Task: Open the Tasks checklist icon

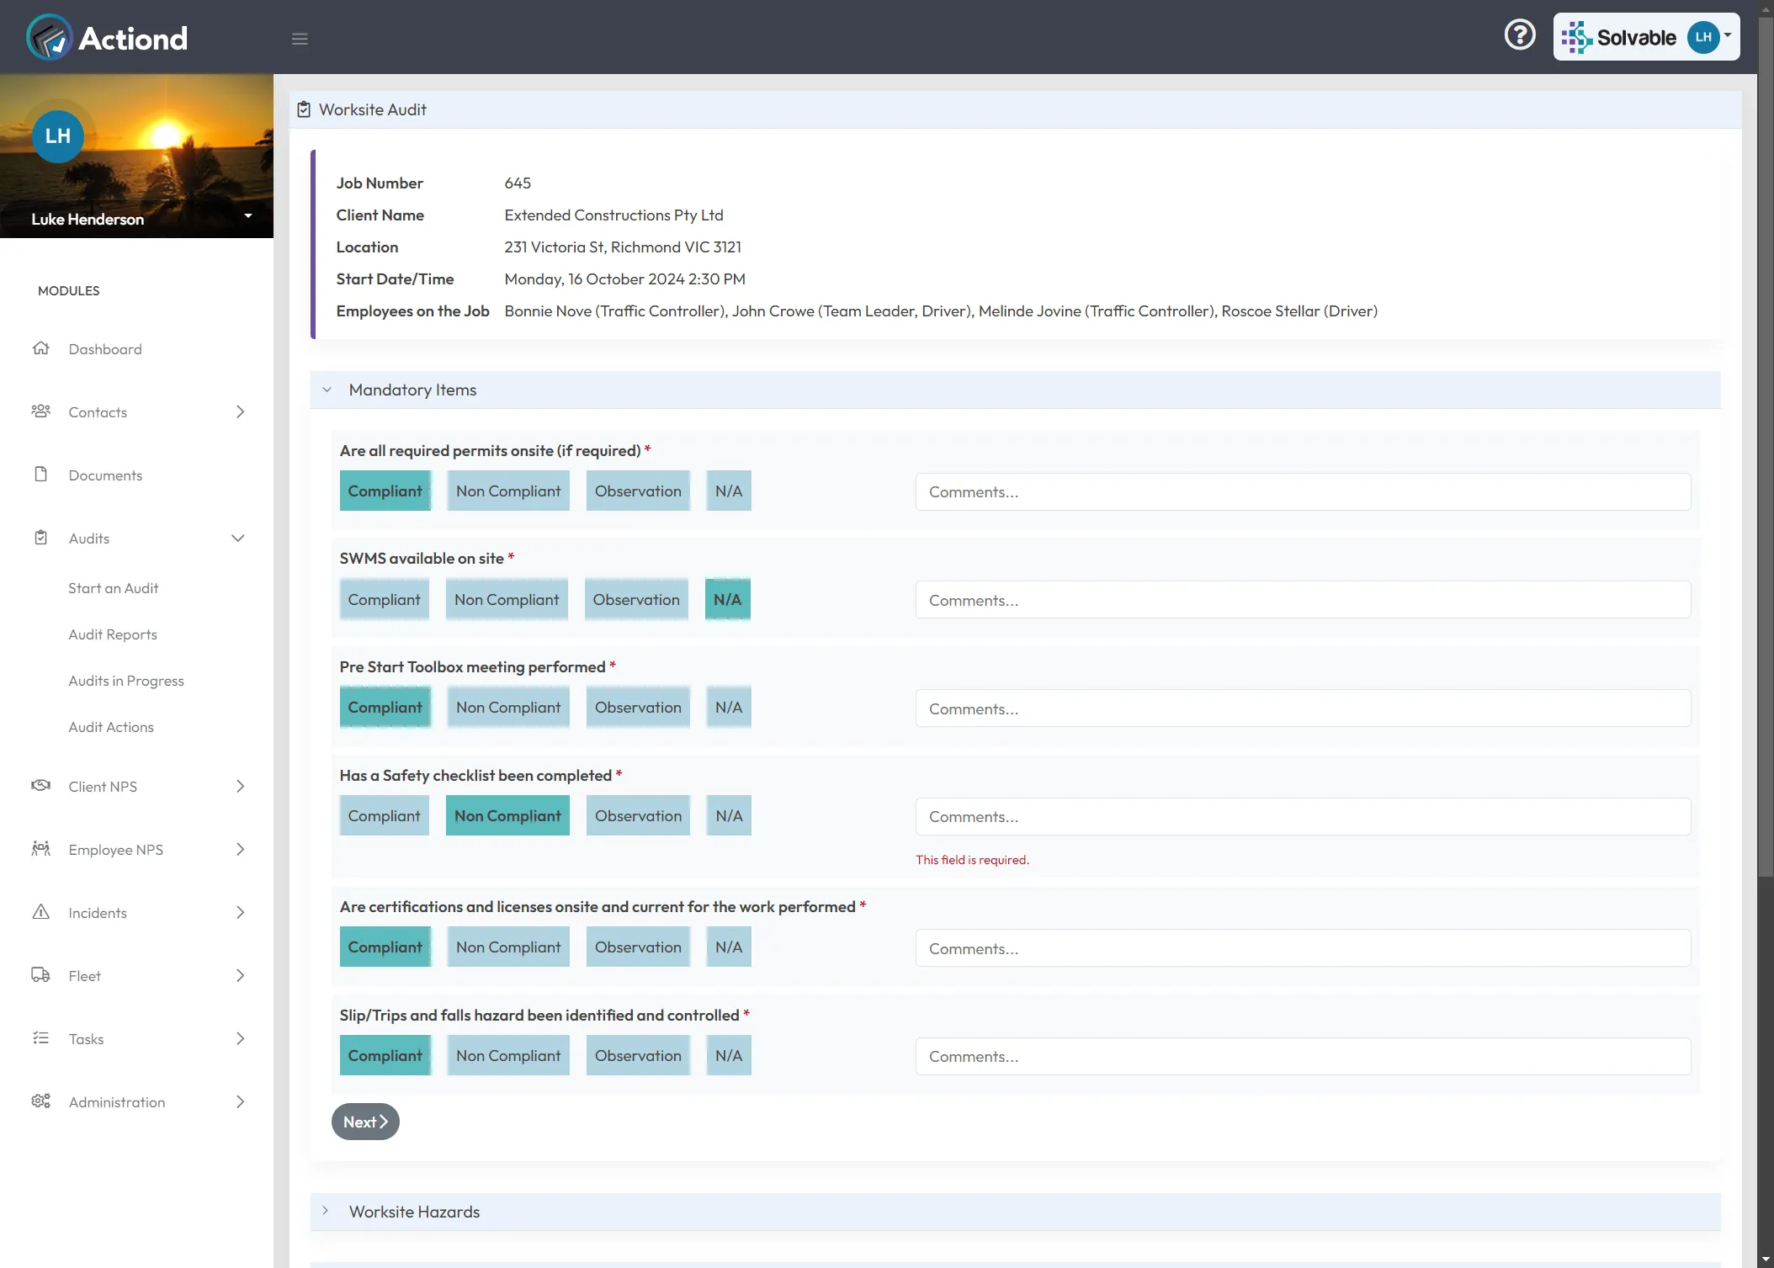Action: point(41,1038)
